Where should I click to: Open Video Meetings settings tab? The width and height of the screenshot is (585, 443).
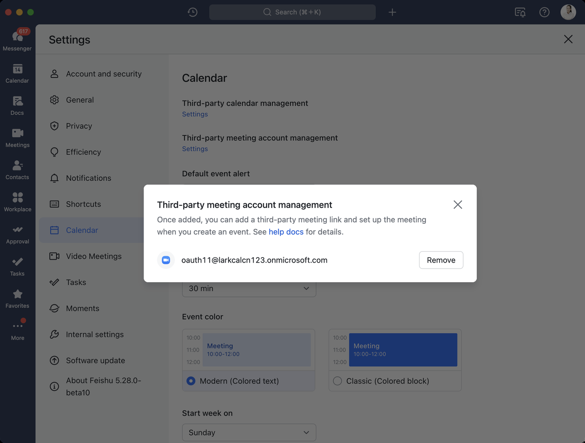[94, 256]
